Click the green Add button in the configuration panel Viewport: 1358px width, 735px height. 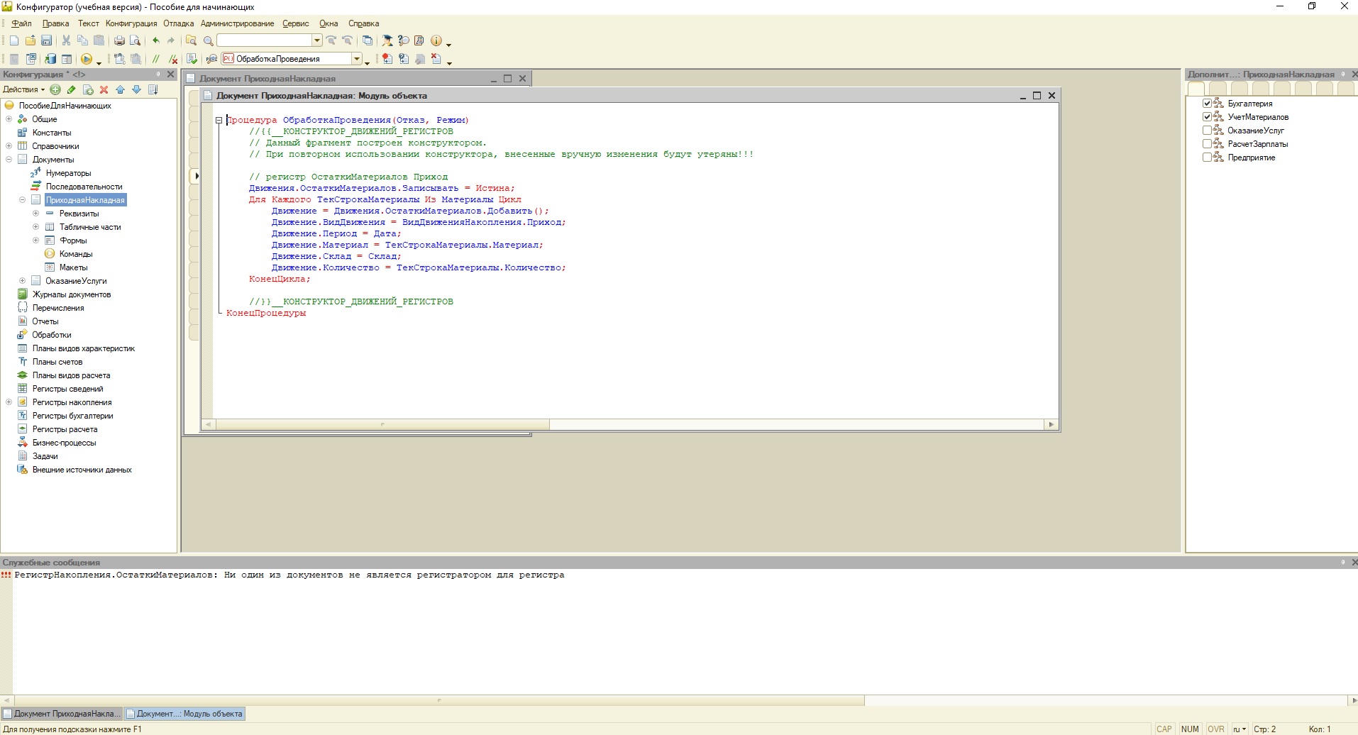point(55,89)
